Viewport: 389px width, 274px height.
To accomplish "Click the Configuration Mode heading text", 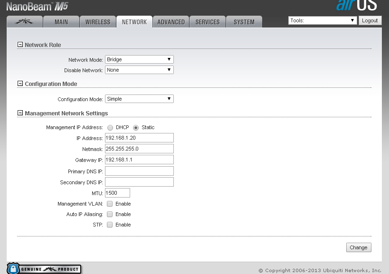I will (51, 84).
